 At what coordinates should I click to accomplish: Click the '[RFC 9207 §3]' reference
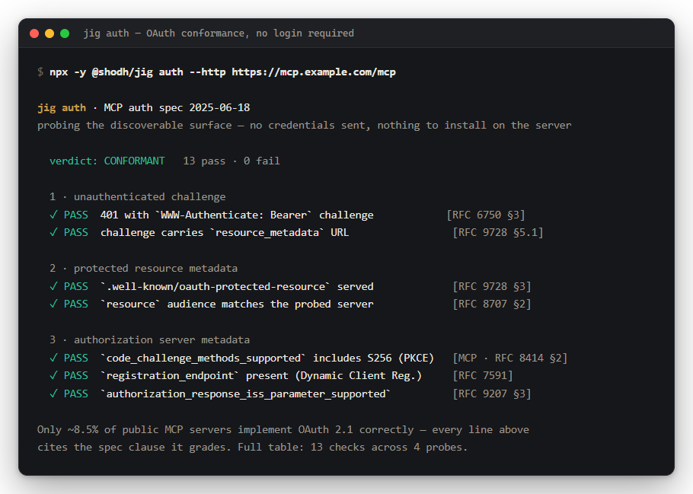491,394
